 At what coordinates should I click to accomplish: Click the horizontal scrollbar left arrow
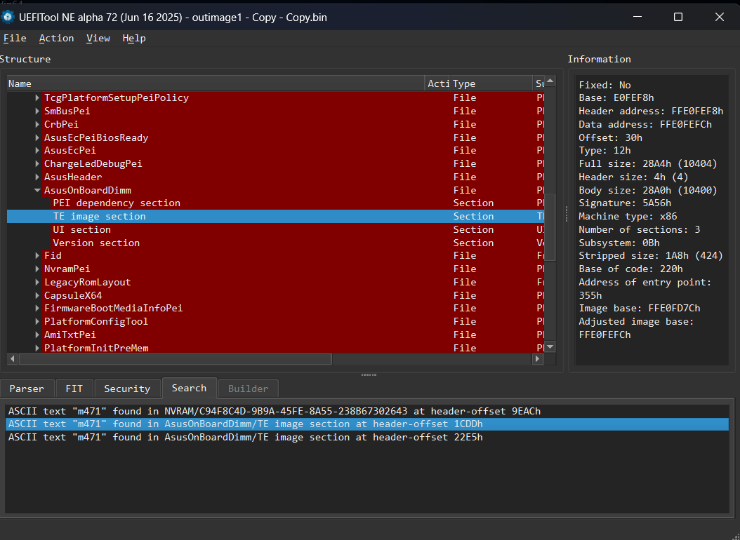(13, 358)
